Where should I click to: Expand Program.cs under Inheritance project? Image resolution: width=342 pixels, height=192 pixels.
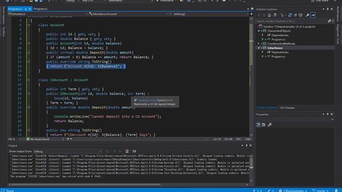[x=262, y=57]
